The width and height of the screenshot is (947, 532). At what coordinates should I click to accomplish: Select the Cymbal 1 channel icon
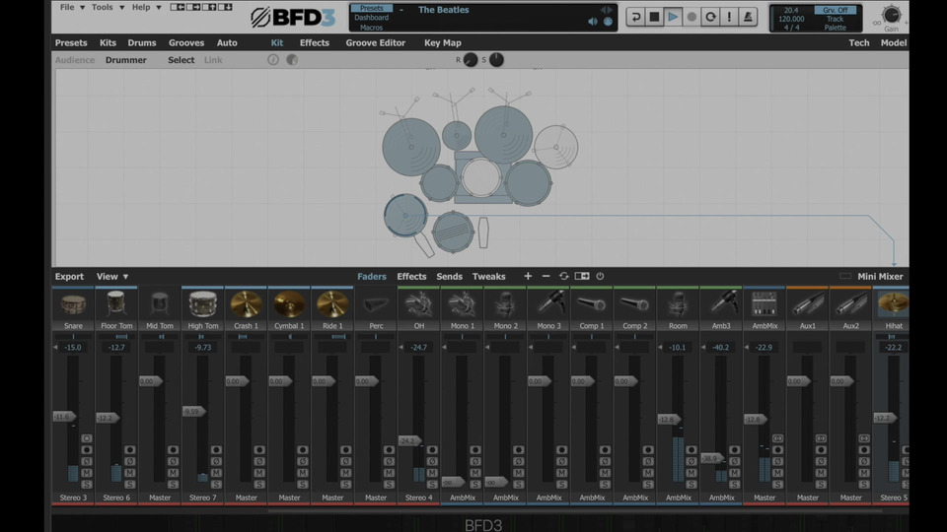coord(289,304)
